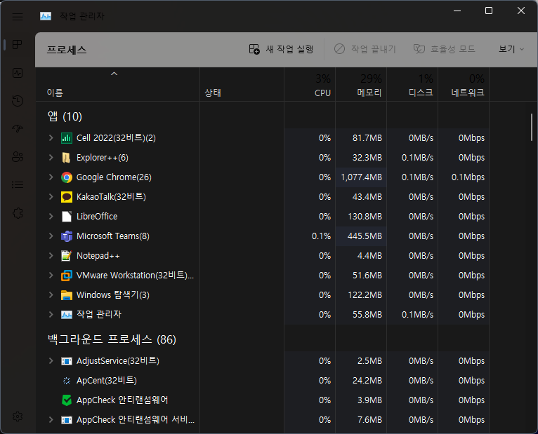
Task: Click the Notepad++ app icon
Action: pyautogui.click(x=67, y=256)
